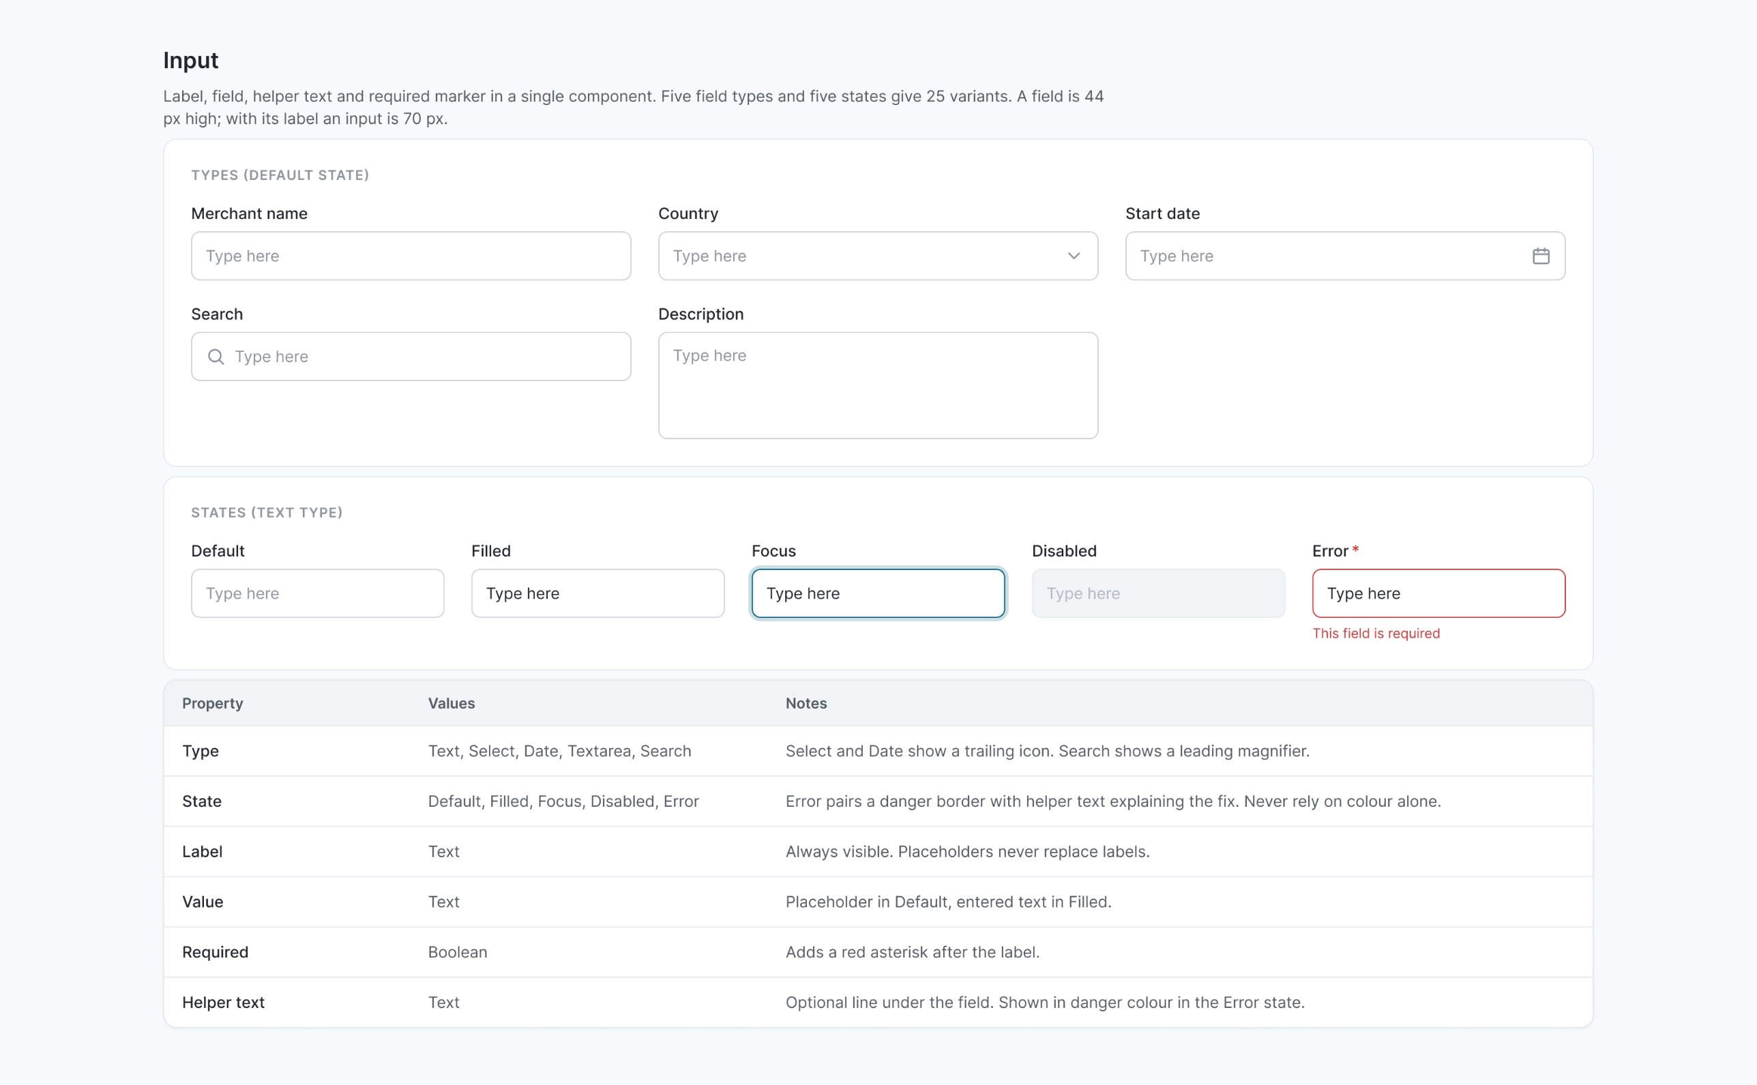Click the 'Values' column header
This screenshot has height=1085, width=1757.
[452, 703]
